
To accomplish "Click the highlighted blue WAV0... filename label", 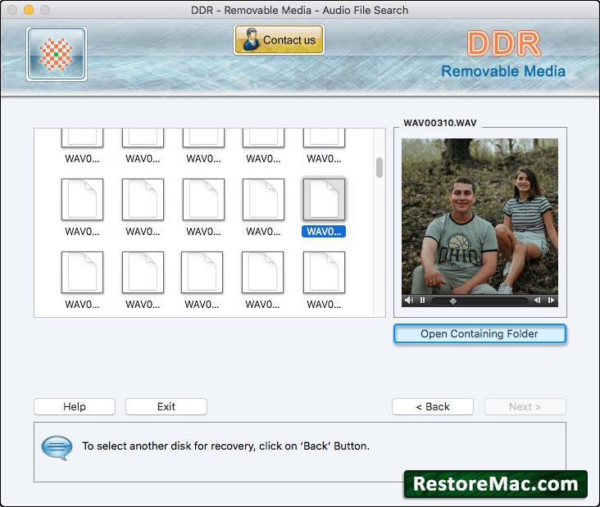I will point(324,231).
